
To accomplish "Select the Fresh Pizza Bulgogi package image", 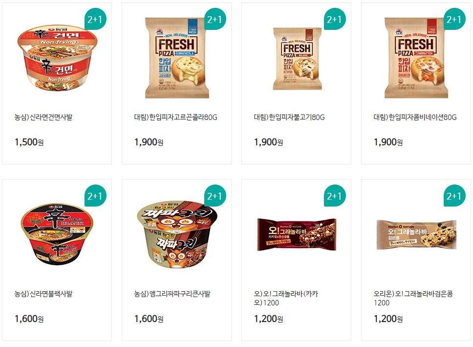I will (x=297, y=59).
